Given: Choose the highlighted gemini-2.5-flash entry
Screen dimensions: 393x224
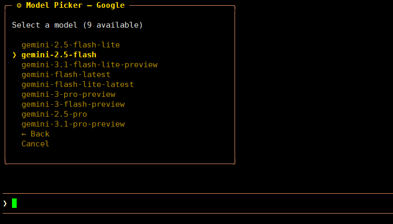Looking at the screenshot, I should click(x=59, y=55).
